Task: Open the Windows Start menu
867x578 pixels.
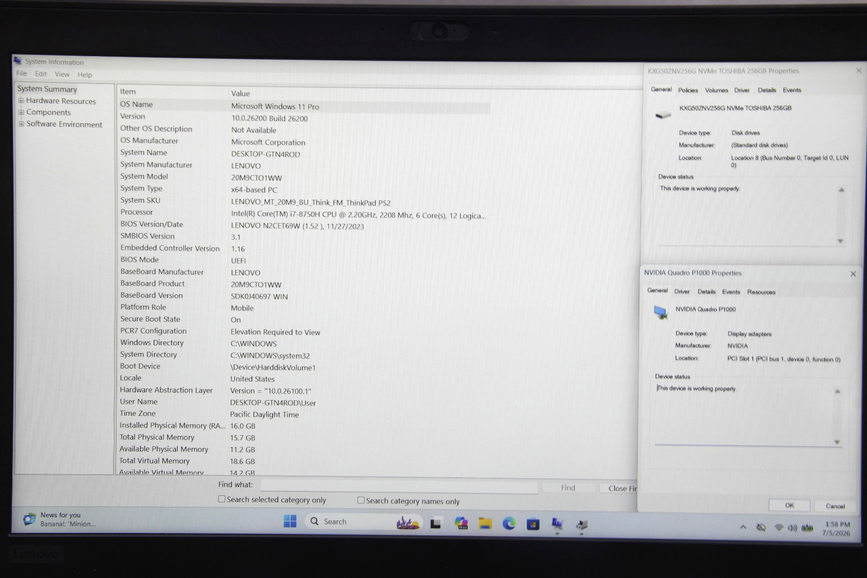Action: (x=290, y=522)
